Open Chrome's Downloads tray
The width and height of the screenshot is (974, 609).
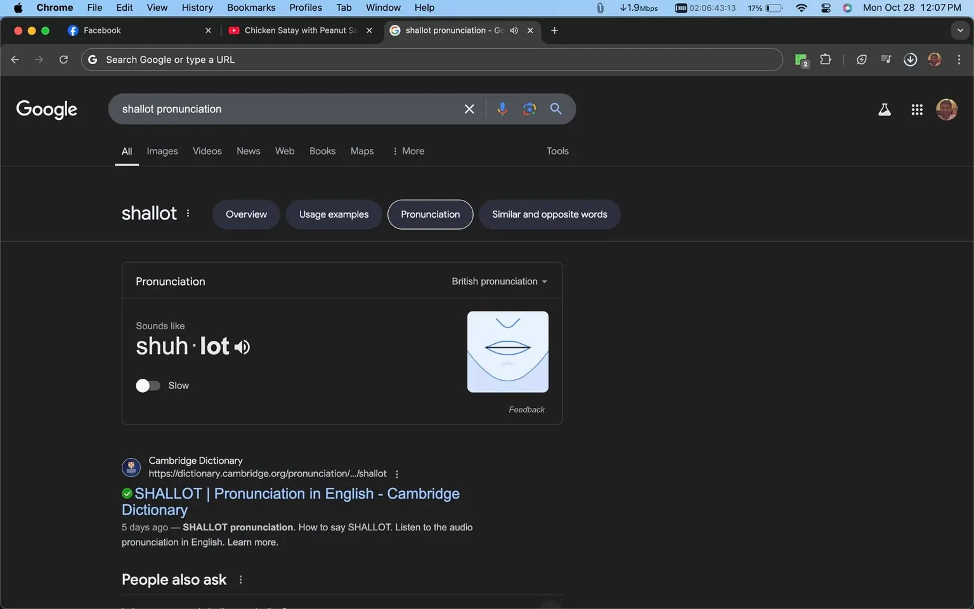point(910,59)
